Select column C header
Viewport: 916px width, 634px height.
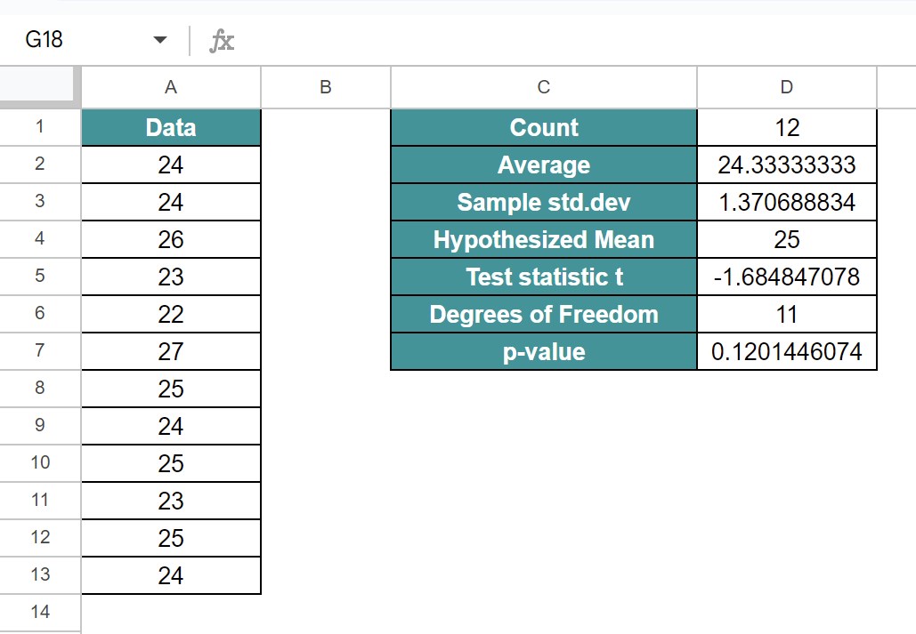click(x=544, y=87)
